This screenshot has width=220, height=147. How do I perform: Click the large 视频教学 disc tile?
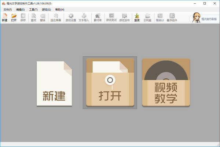166,82
